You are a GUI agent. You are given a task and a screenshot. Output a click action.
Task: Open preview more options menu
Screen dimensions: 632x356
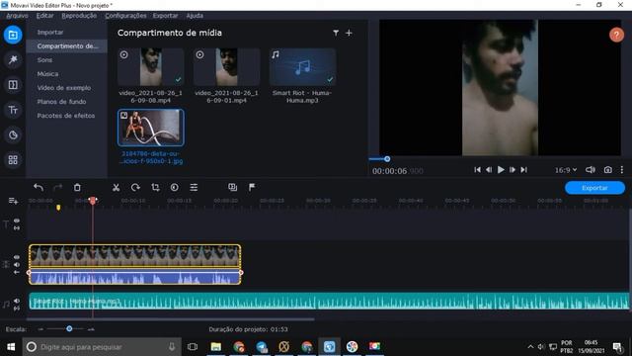coord(622,170)
